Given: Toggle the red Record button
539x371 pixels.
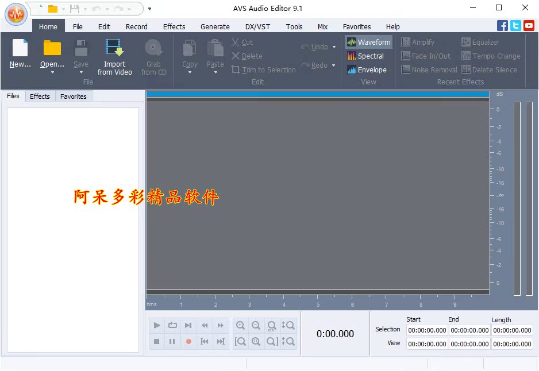Looking at the screenshot, I should click(x=188, y=342).
